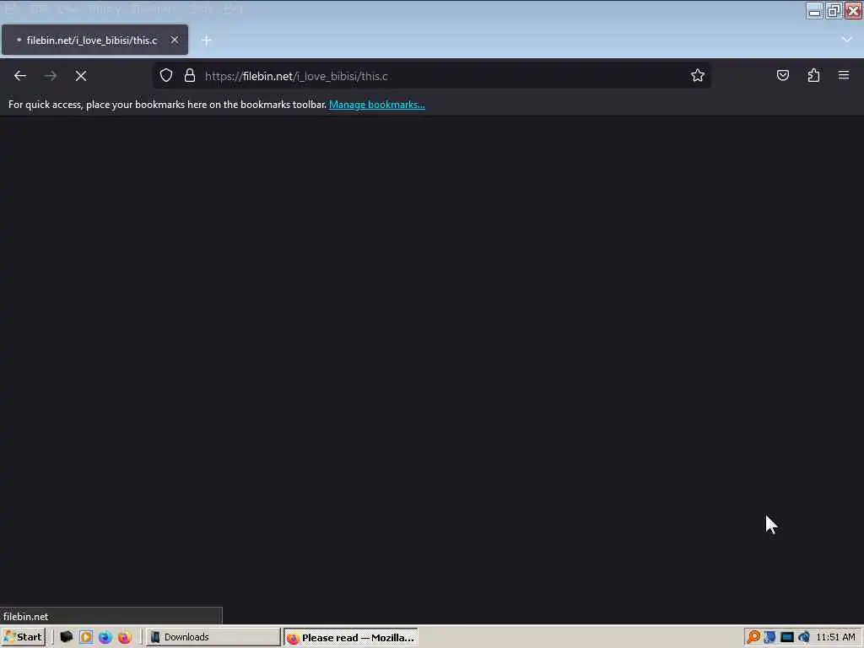
Task: Open a new tab with plus
Action: [x=207, y=40]
